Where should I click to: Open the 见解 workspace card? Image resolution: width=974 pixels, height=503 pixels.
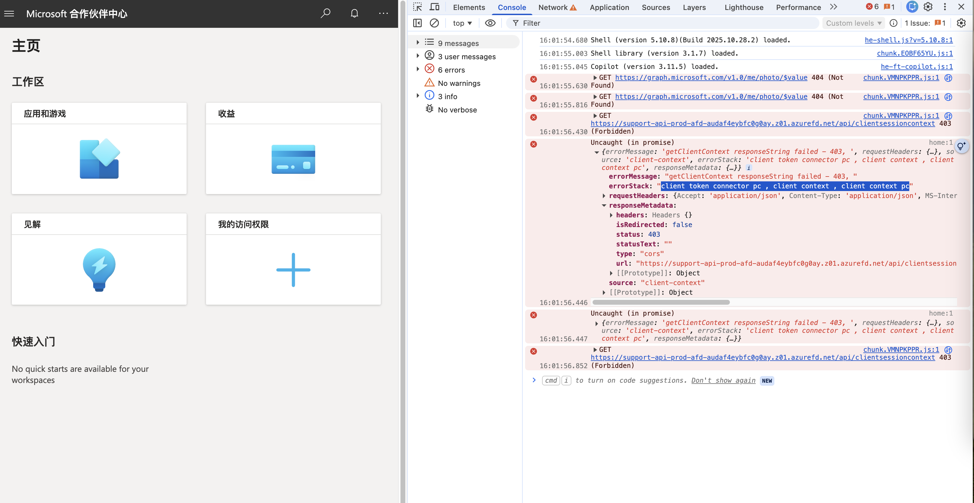pyautogui.click(x=99, y=259)
